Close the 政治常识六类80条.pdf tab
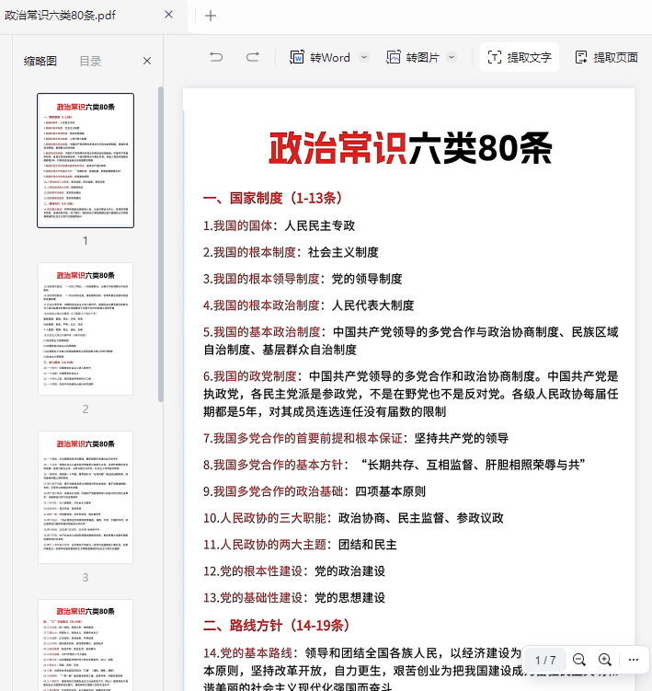652x691 pixels. click(168, 15)
